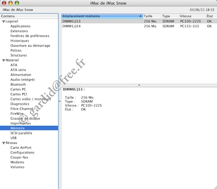This screenshot has height=189, width=217.
Task: Collapse the Logiciel disclosure triangle
Action: (3, 22)
